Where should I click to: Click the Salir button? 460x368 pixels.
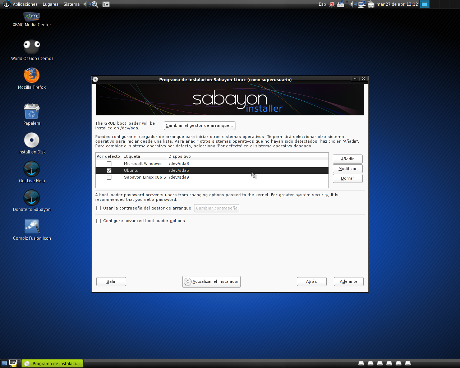tap(111, 281)
